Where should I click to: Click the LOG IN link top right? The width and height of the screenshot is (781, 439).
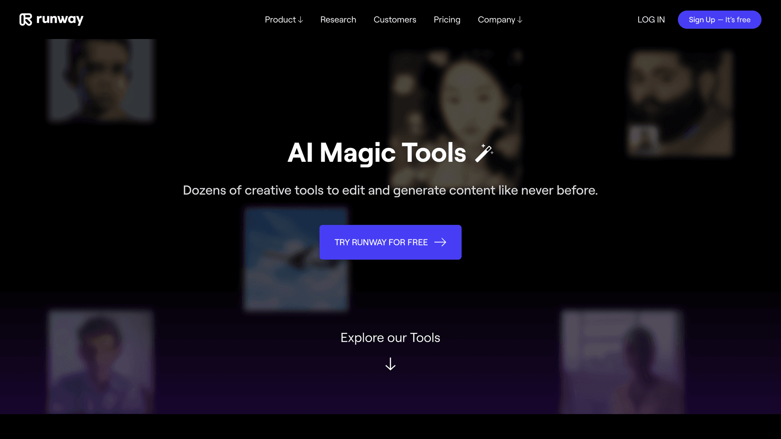pyautogui.click(x=652, y=20)
